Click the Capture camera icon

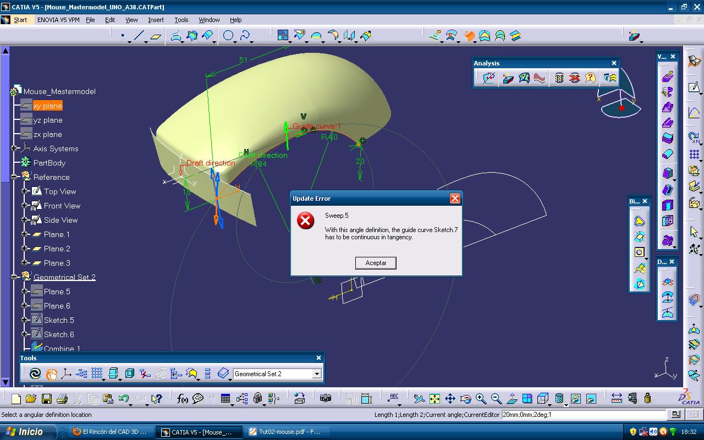pyautogui.click(x=326, y=399)
